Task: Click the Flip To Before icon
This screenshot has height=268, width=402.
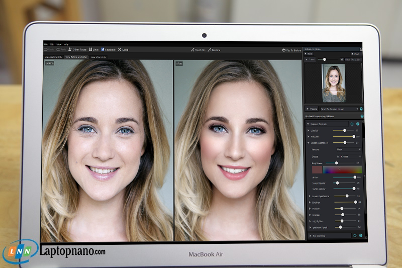Action: [x=284, y=50]
